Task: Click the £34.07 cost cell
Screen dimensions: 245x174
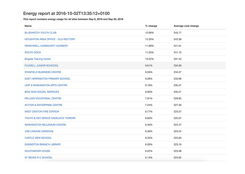Action: (177, 72)
